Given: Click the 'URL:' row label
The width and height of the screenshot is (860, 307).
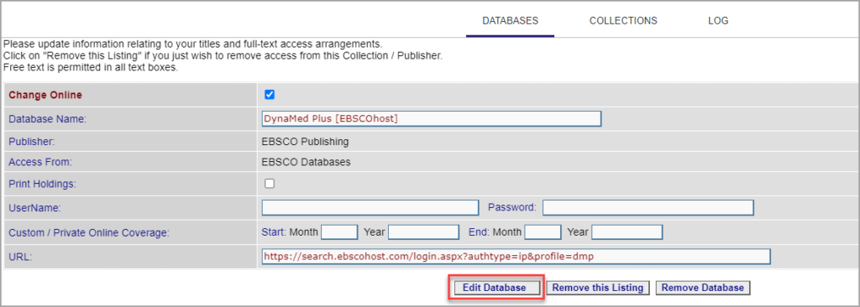Looking at the screenshot, I should pyautogui.click(x=20, y=257).
